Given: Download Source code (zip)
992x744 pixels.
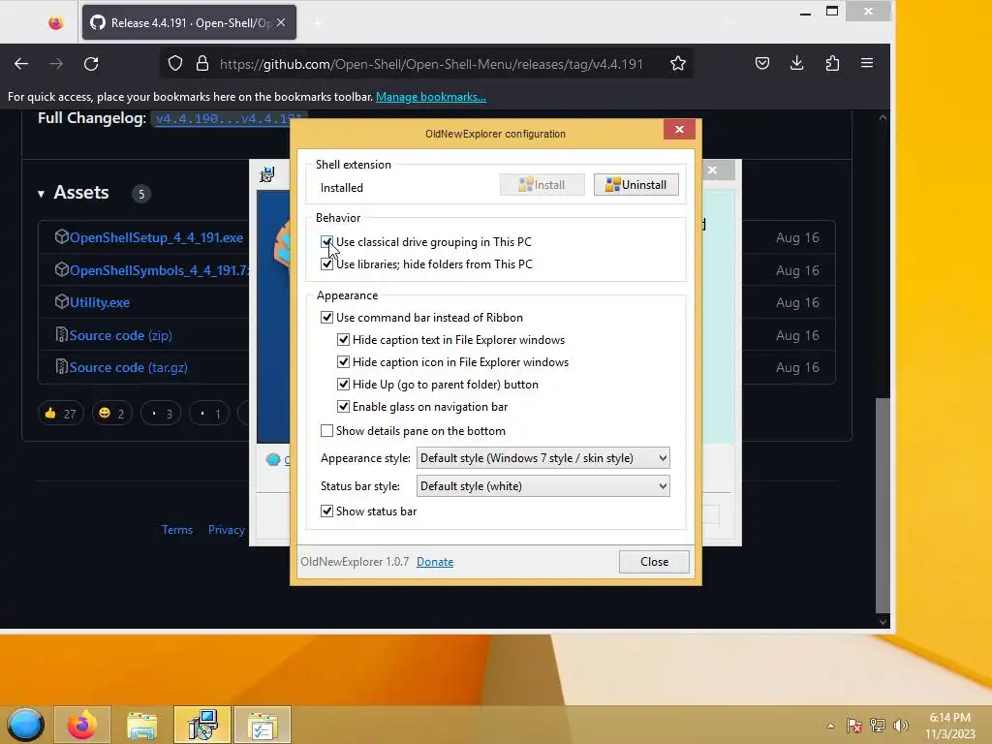Looking at the screenshot, I should pyautogui.click(x=121, y=335).
